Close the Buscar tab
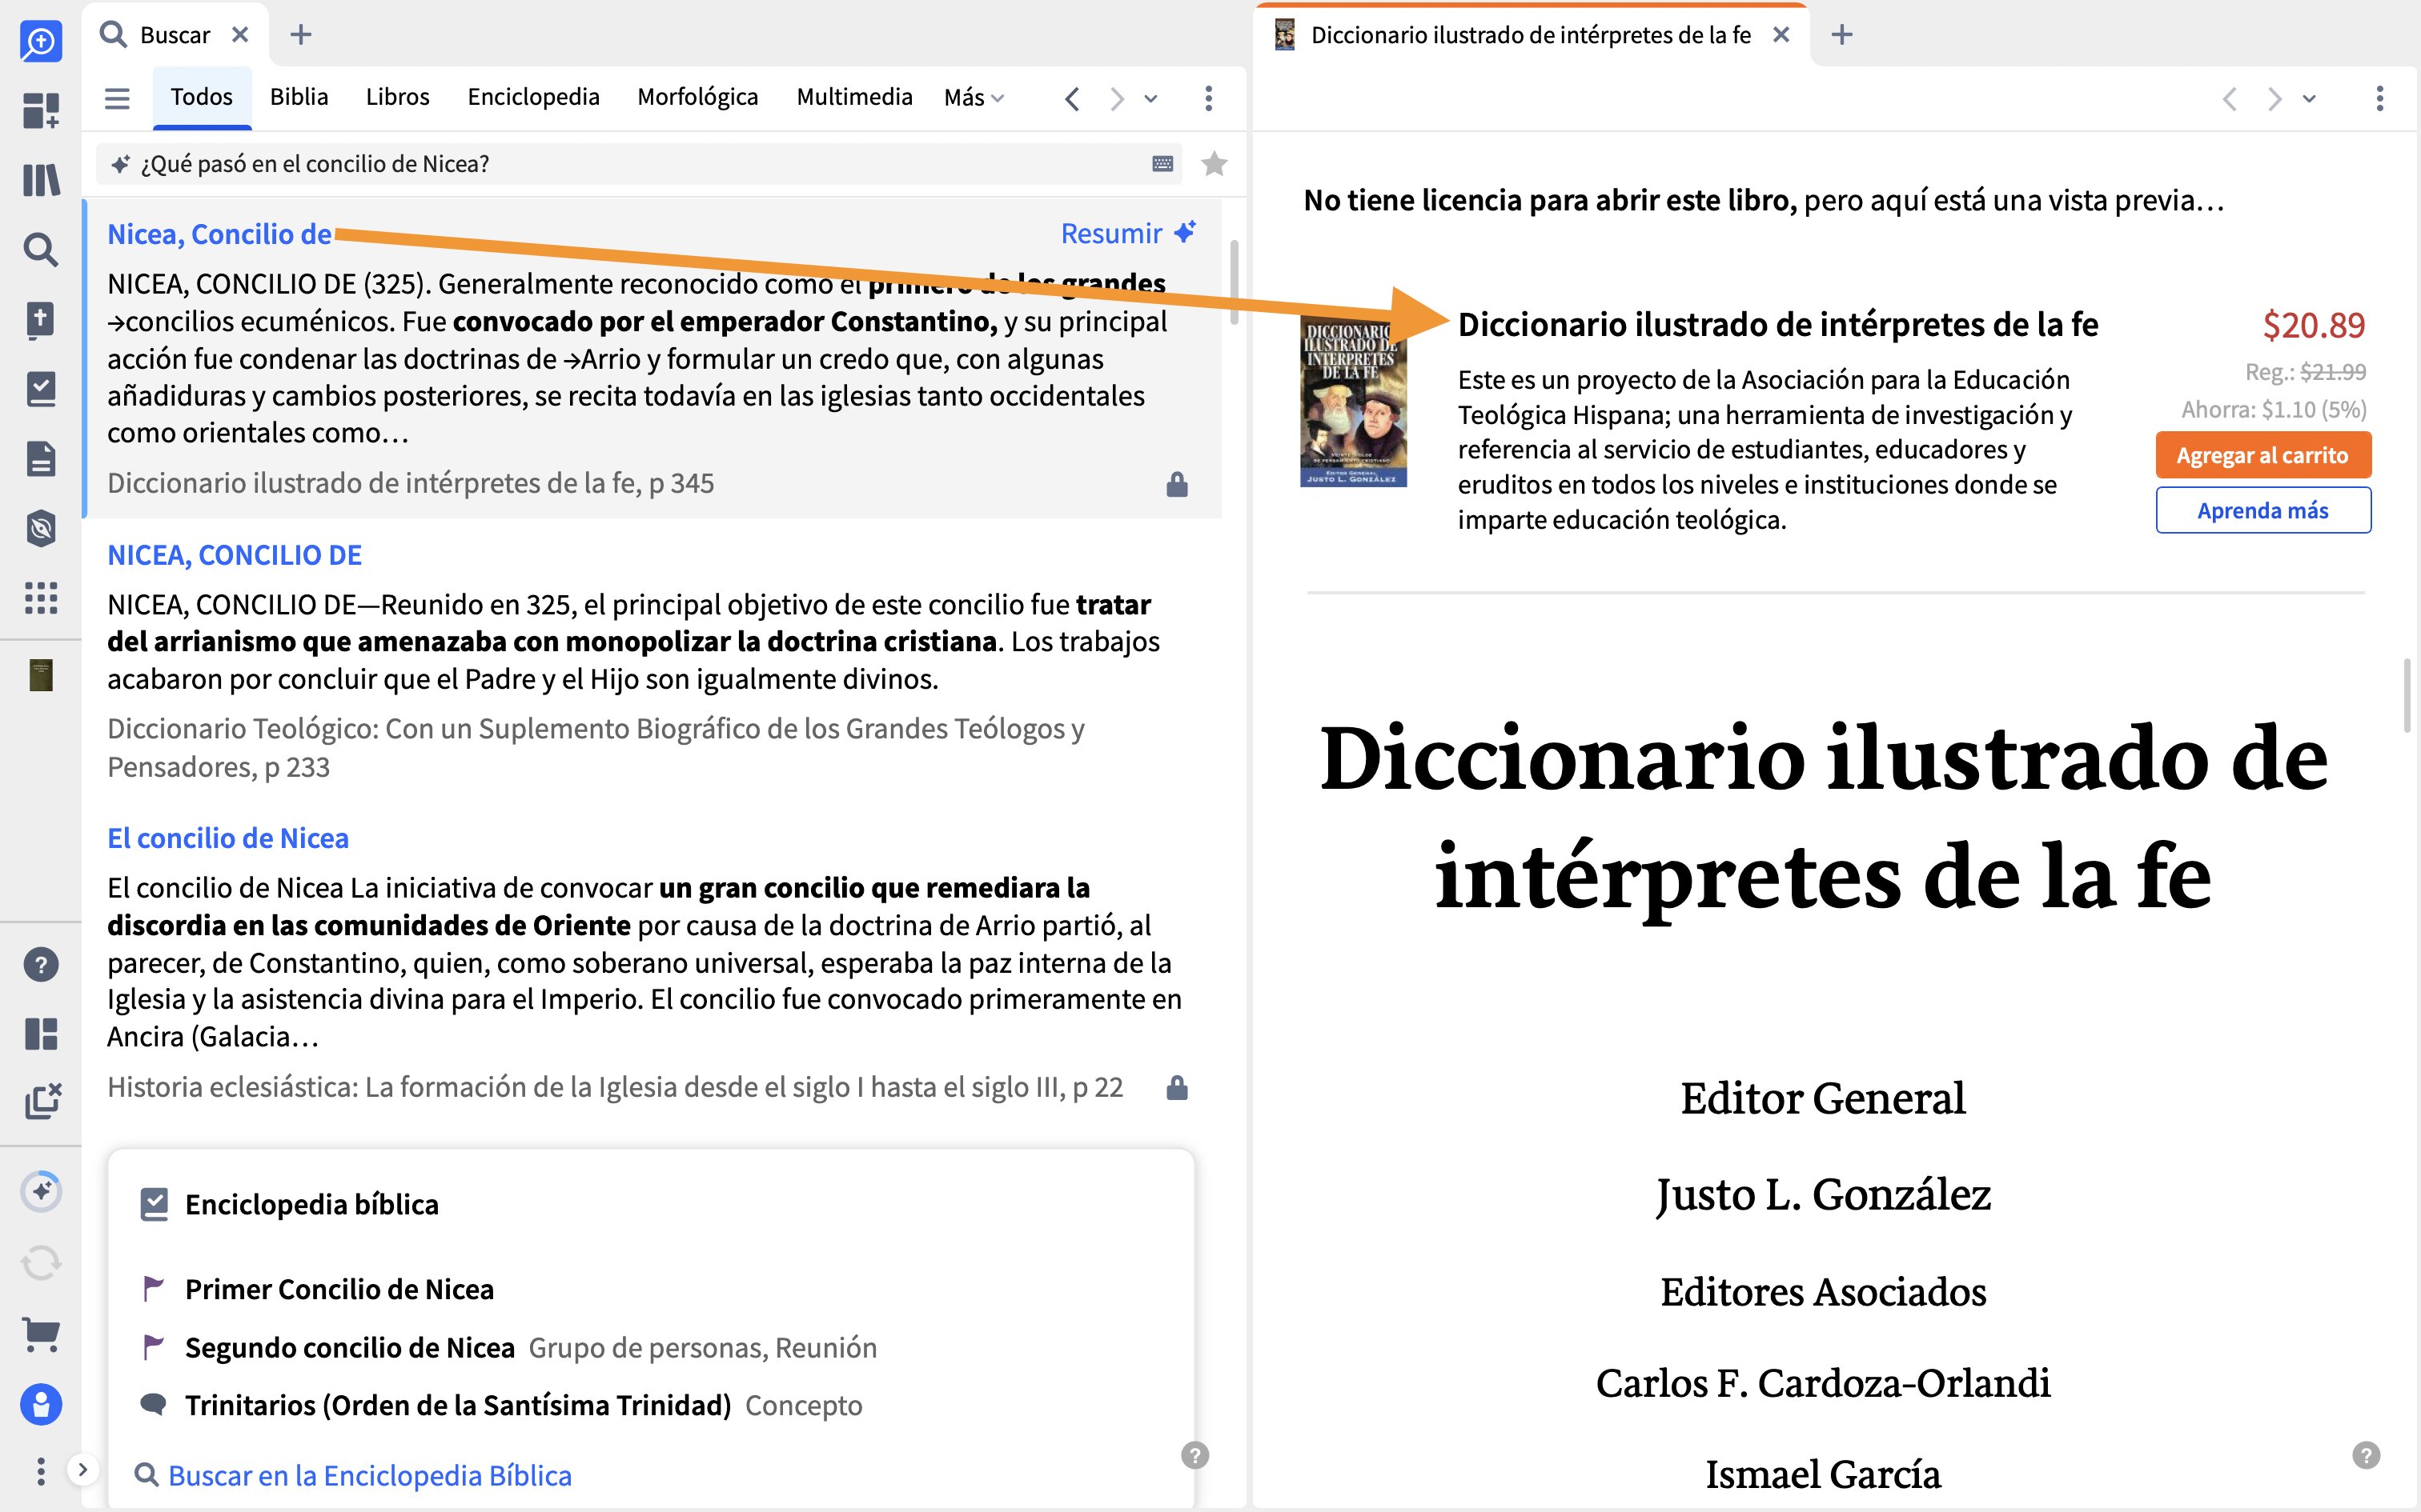This screenshot has height=1512, width=2421. pos(240,35)
